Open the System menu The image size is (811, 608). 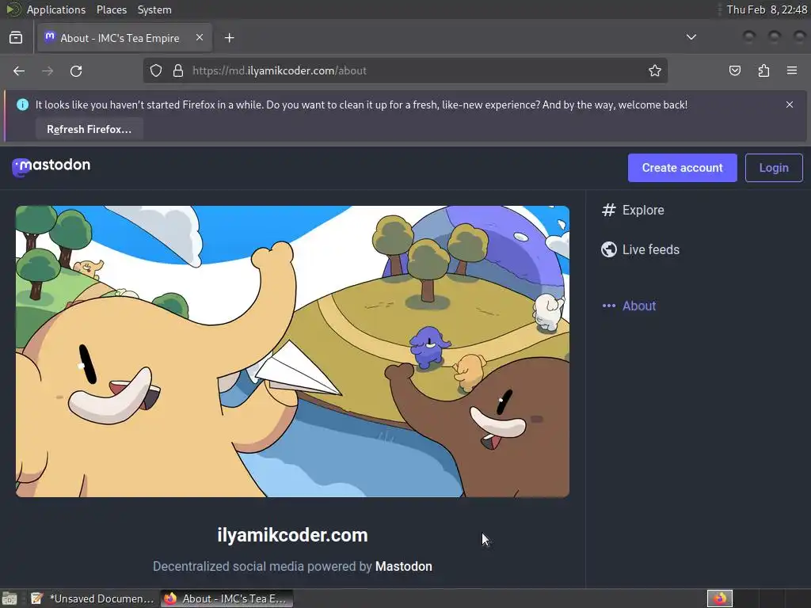tap(154, 9)
